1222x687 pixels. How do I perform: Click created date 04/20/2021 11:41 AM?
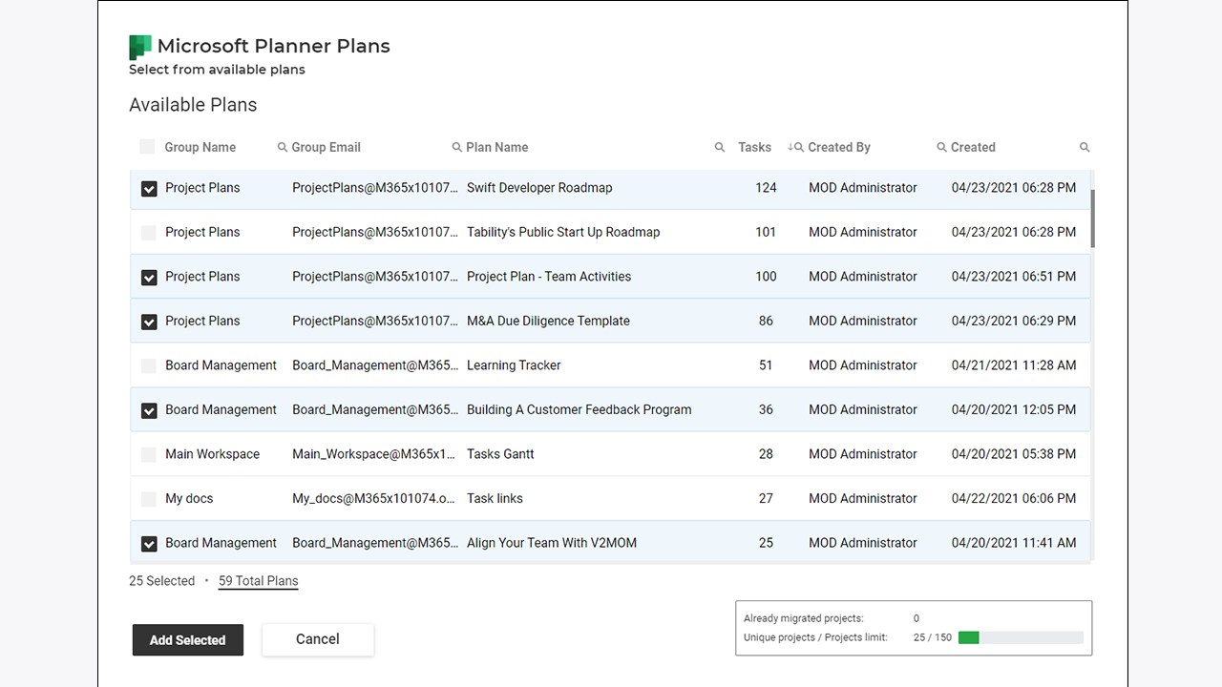pos(1014,543)
